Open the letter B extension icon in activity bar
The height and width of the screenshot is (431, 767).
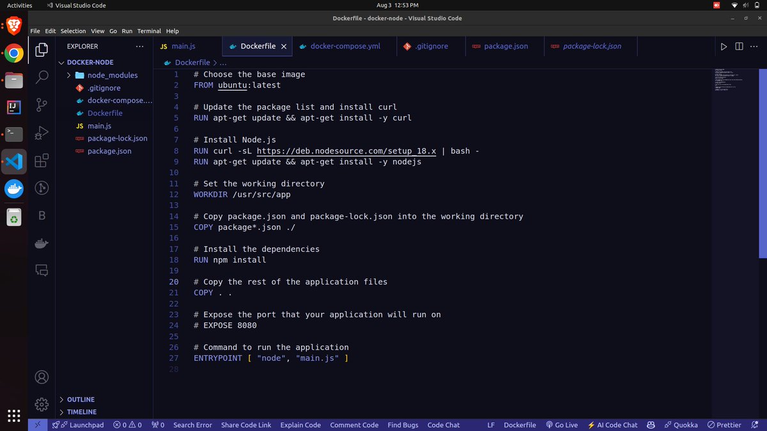coord(42,216)
